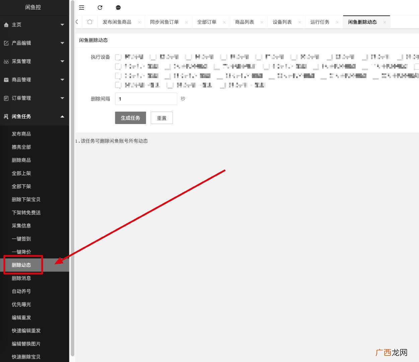Click the left chevron to scroll tabs back

pyautogui.click(x=77, y=22)
